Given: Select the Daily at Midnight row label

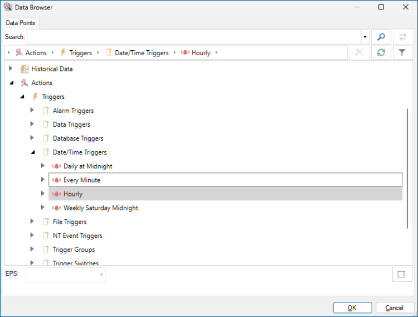Looking at the screenshot, I should [x=88, y=166].
